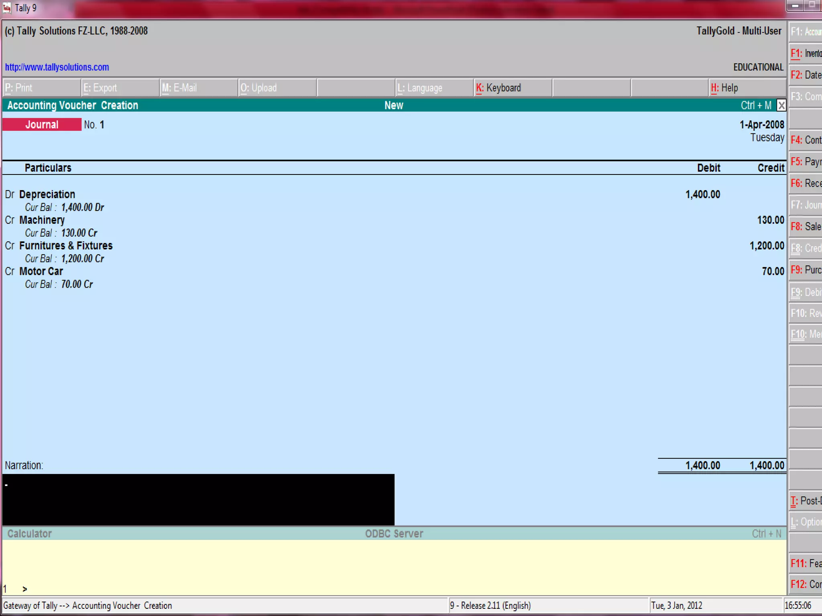Open F12: Configure settings

click(806, 584)
